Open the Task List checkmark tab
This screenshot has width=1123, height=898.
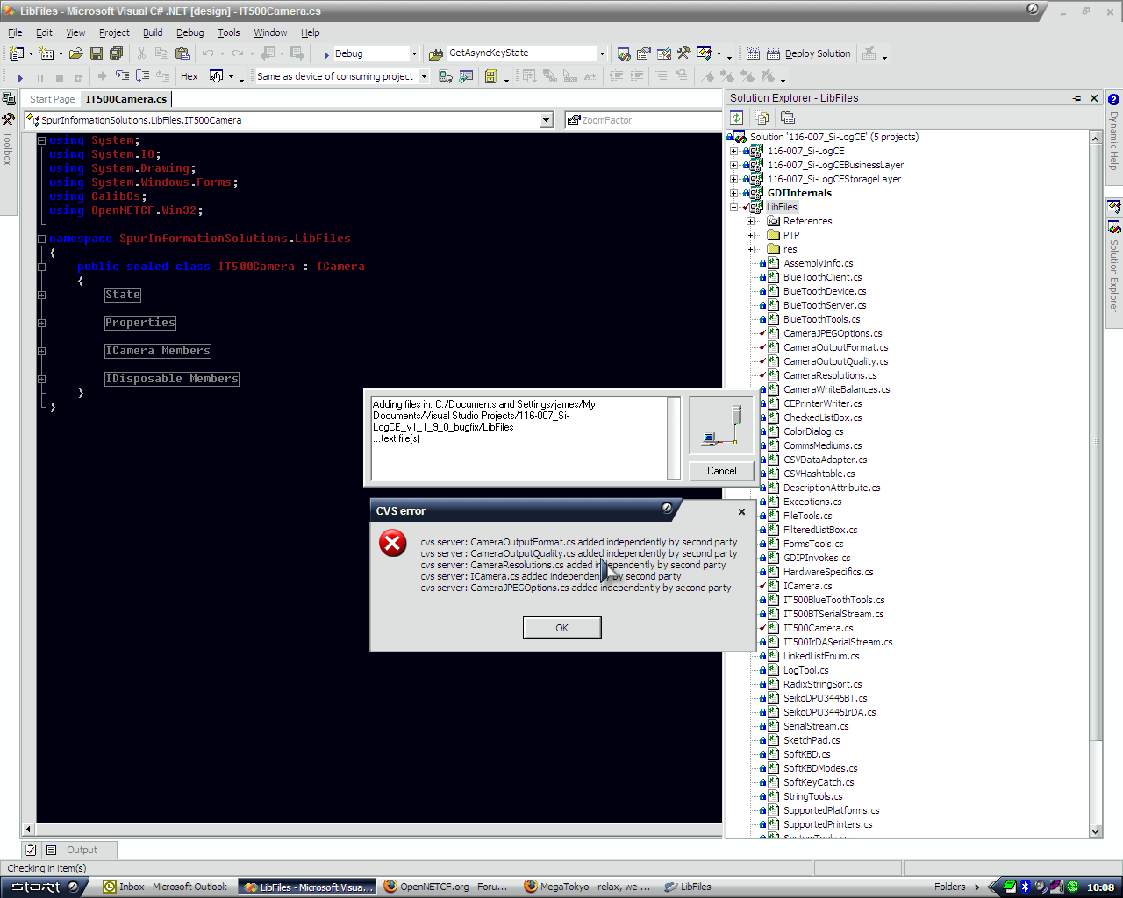tap(31, 850)
